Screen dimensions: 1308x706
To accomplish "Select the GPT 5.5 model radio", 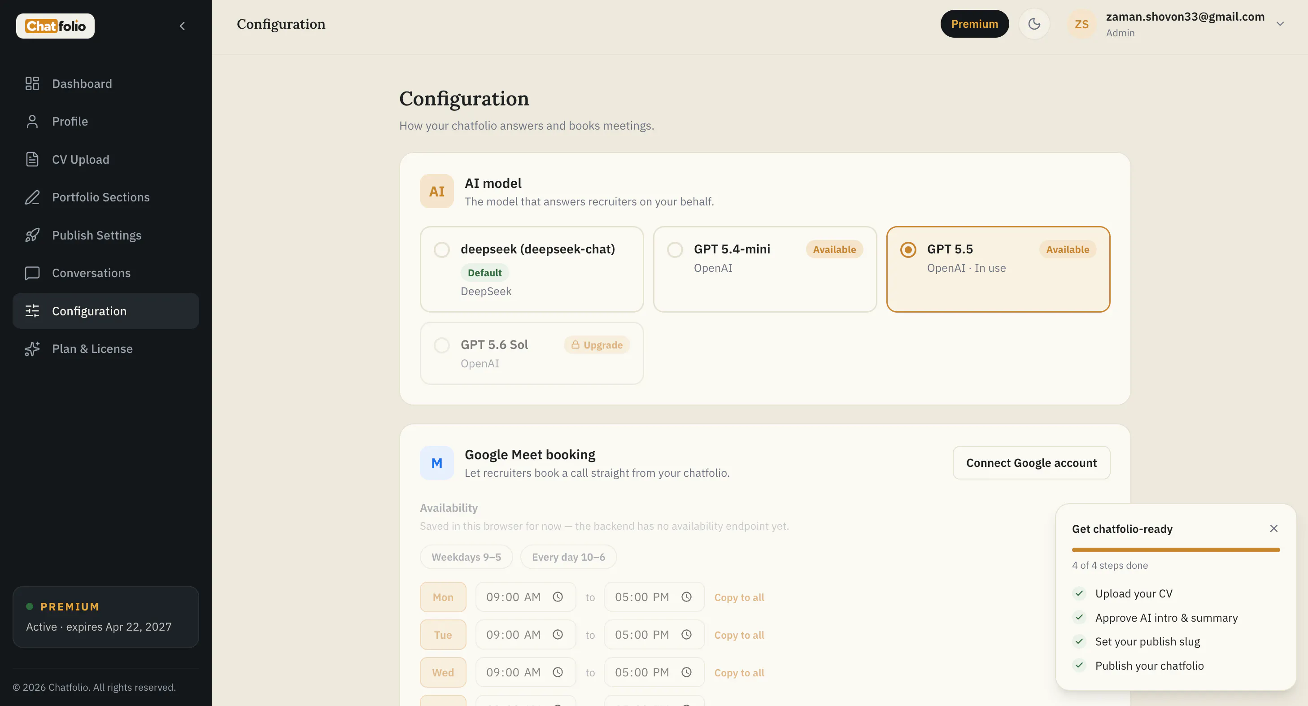I will coord(908,250).
